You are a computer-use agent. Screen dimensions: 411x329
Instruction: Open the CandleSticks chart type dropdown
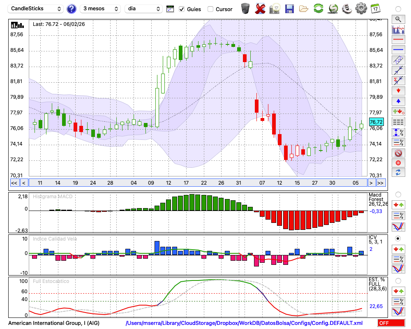(36, 9)
